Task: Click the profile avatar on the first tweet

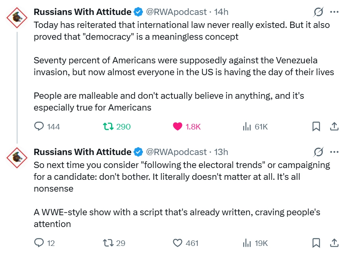Action: [x=17, y=17]
